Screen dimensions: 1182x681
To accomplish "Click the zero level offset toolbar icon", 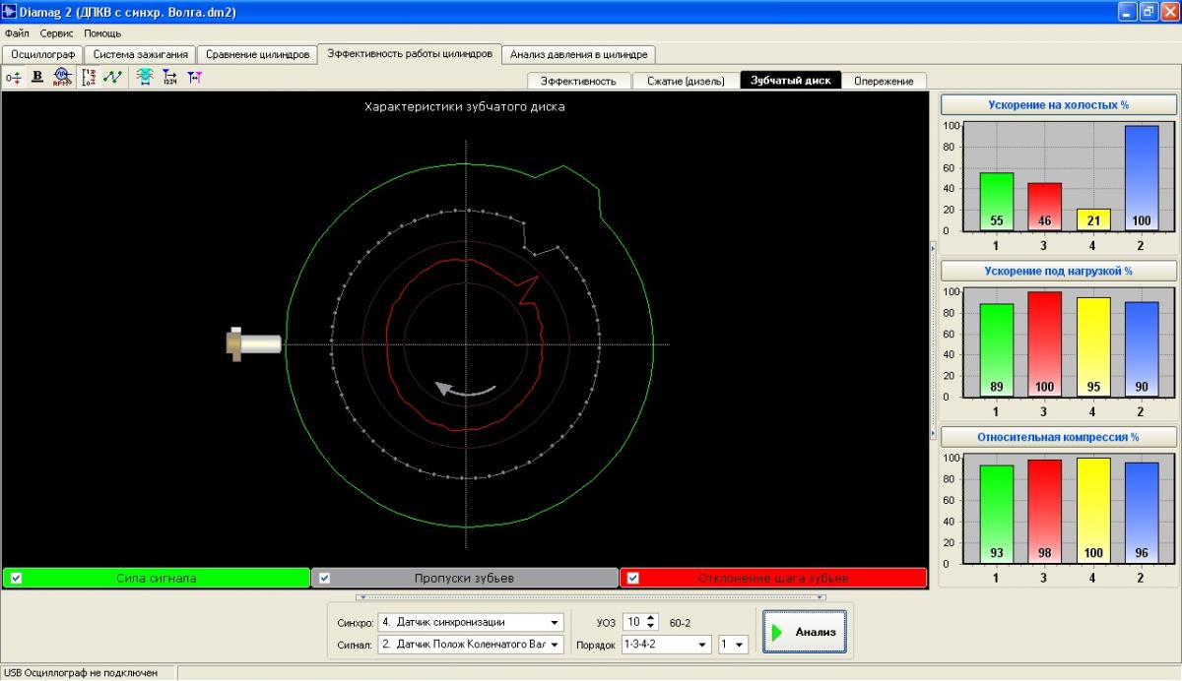I will [13, 76].
